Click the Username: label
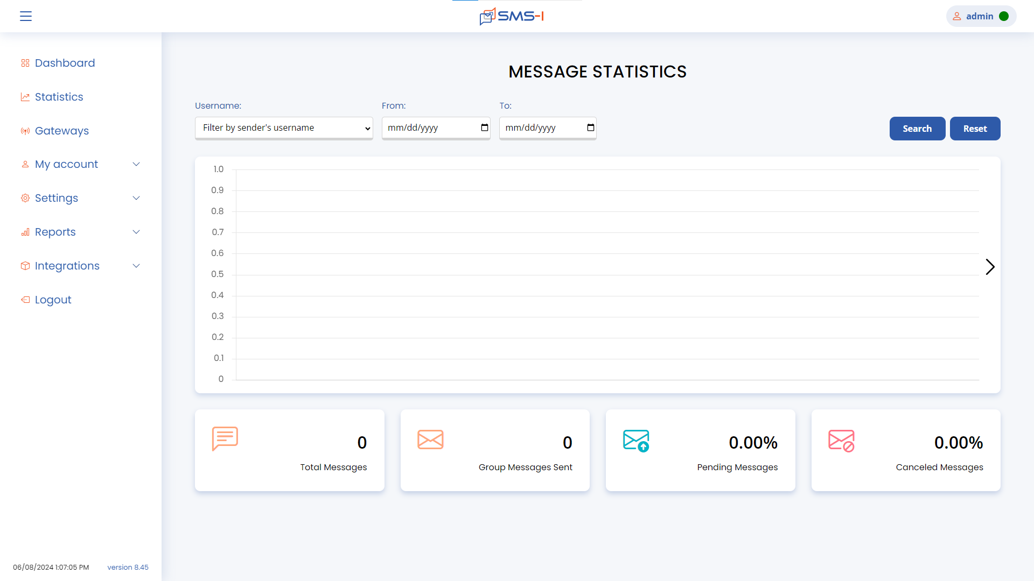This screenshot has height=581, width=1034. pos(218,105)
